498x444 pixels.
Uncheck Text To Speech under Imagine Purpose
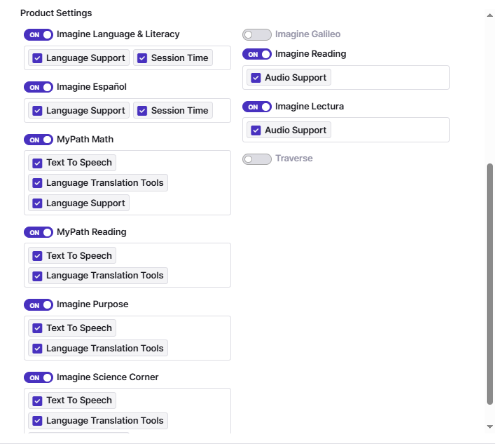(x=37, y=328)
